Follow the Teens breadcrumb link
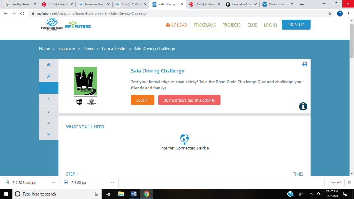Viewport: 354px width, 199px height. (89, 49)
